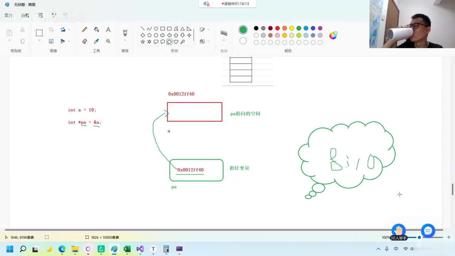Click the vertical scrollbar thumb
The width and height of the screenshot is (455, 256).
click(453, 189)
